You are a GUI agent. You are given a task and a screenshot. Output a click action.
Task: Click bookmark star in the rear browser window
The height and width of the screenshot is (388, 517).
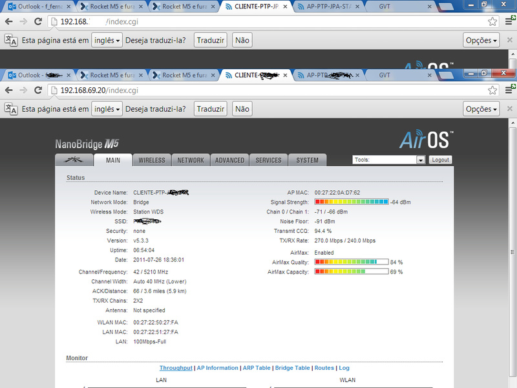click(x=492, y=21)
